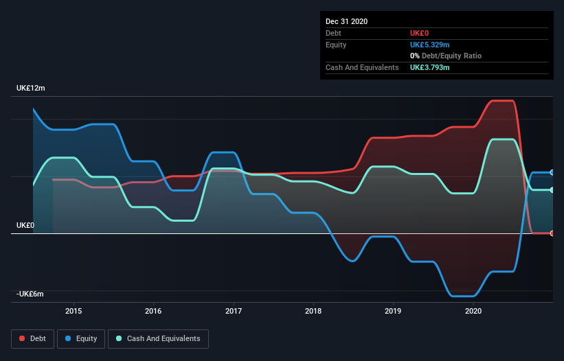Click the 2020 x-axis label
This screenshot has width=564, height=361.
[x=473, y=311]
